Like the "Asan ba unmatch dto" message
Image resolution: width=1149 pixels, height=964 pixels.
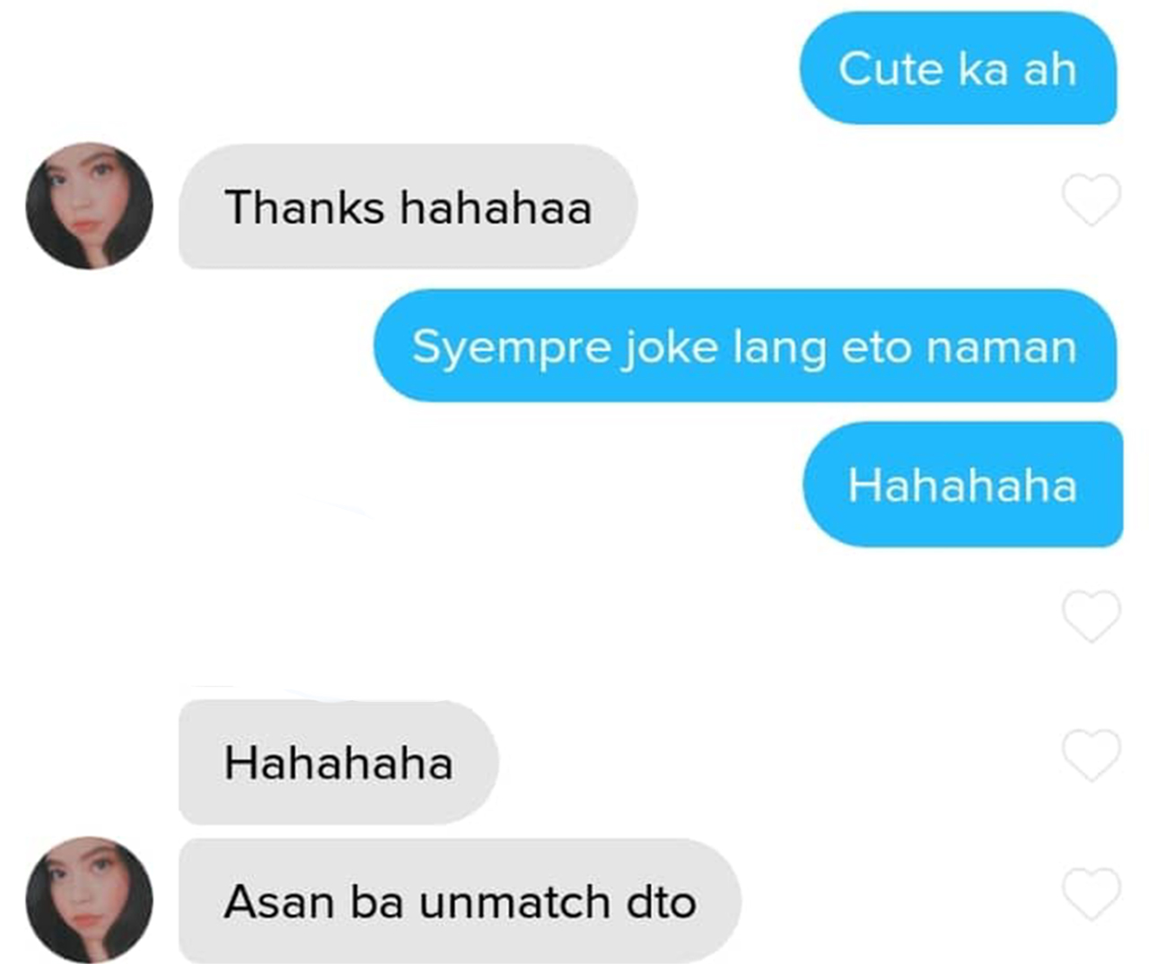coord(1091,893)
